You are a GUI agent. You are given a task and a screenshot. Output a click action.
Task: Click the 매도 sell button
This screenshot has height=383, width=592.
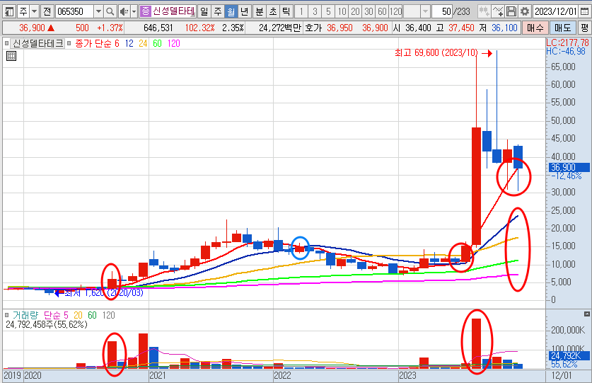tap(562, 28)
